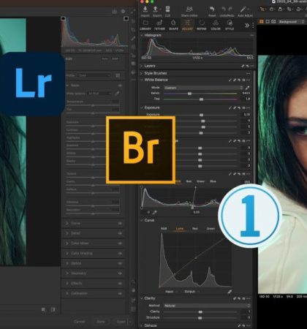Open the Library tool tab in Capture One
The height and width of the screenshot is (329, 307).
click(x=145, y=25)
